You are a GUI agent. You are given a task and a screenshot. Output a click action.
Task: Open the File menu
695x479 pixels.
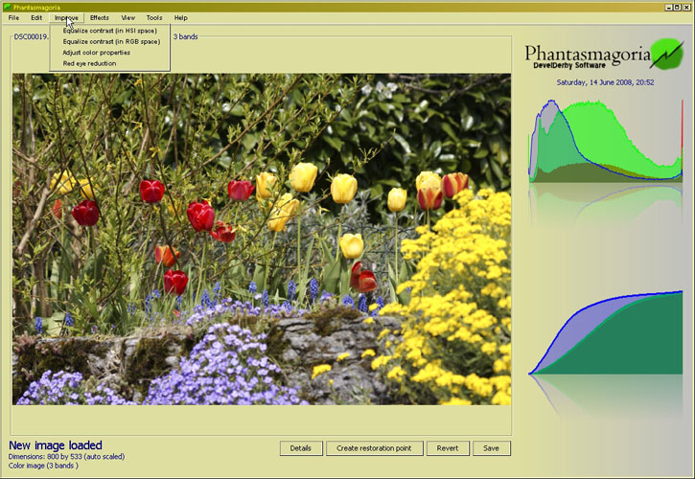[13, 17]
